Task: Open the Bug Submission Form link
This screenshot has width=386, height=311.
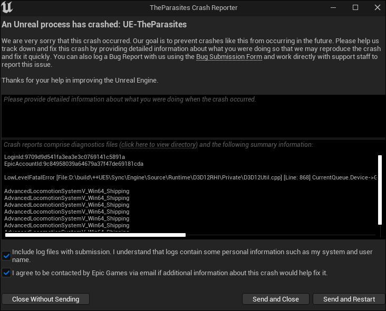Action: pyautogui.click(x=229, y=57)
